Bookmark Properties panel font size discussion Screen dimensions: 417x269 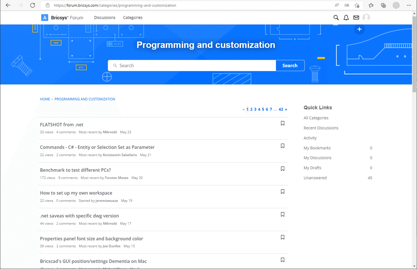(283, 237)
